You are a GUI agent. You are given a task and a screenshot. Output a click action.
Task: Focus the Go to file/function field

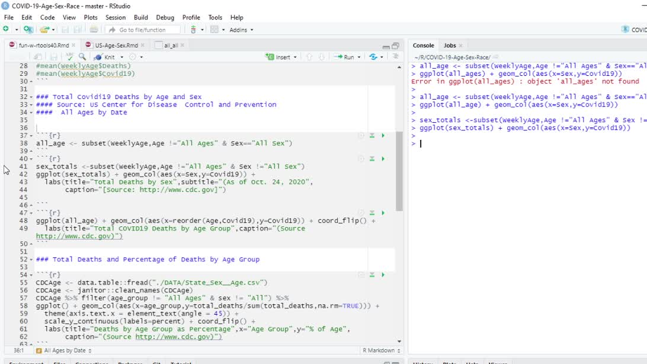pos(143,30)
